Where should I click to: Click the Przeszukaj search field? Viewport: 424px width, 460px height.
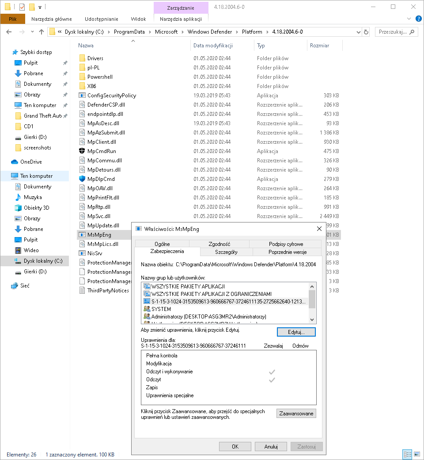[x=397, y=32]
